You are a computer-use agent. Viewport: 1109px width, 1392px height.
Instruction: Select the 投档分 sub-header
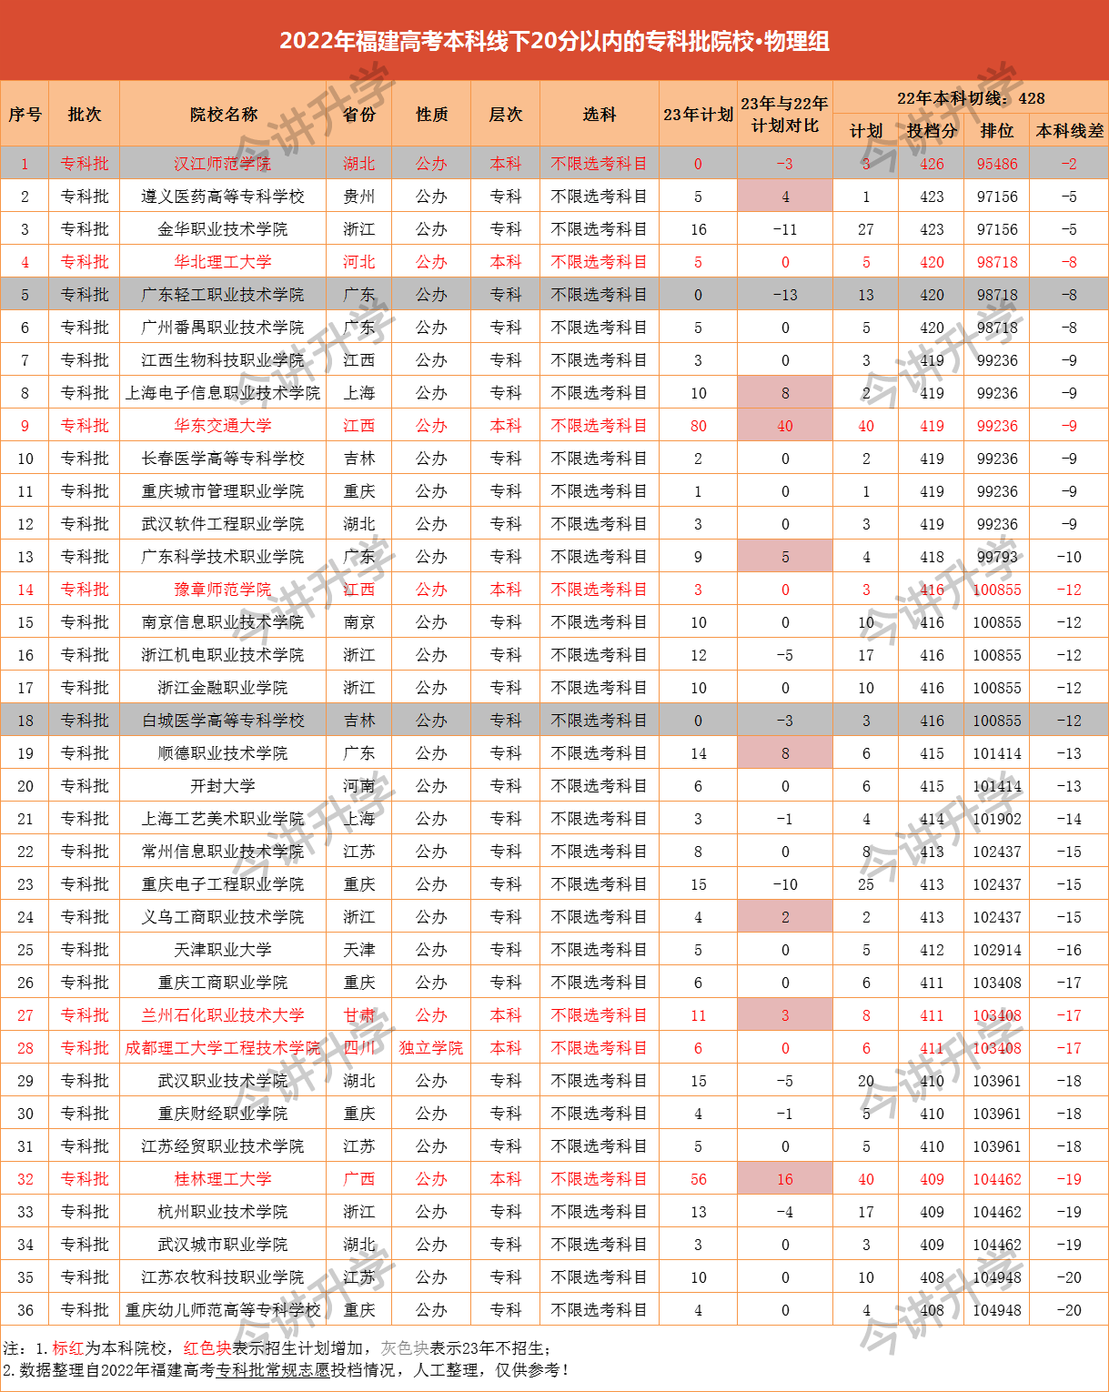(932, 130)
